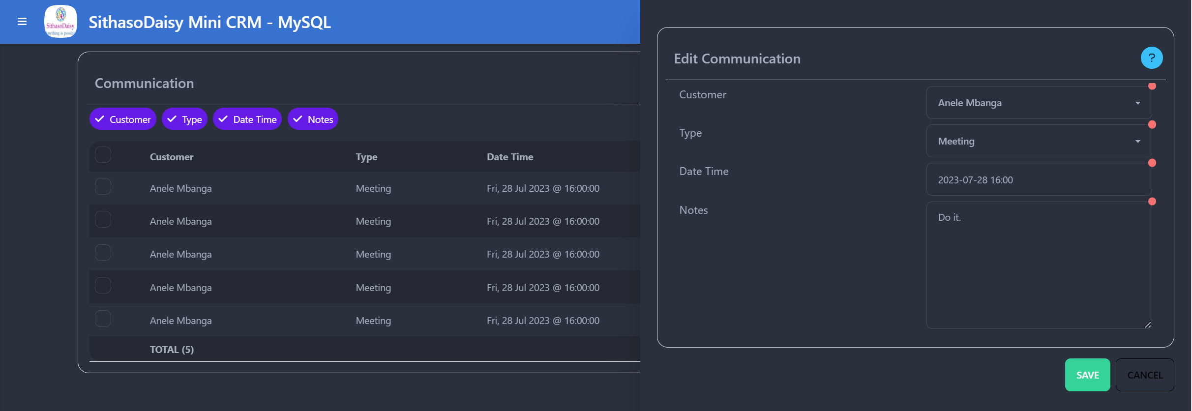Click the red indicator dot beside Type field
This screenshot has width=1192, height=411.
[x=1152, y=125]
